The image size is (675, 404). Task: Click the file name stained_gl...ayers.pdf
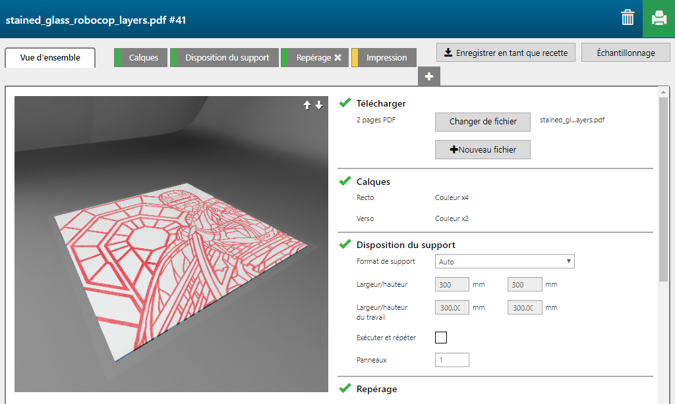coord(572,120)
